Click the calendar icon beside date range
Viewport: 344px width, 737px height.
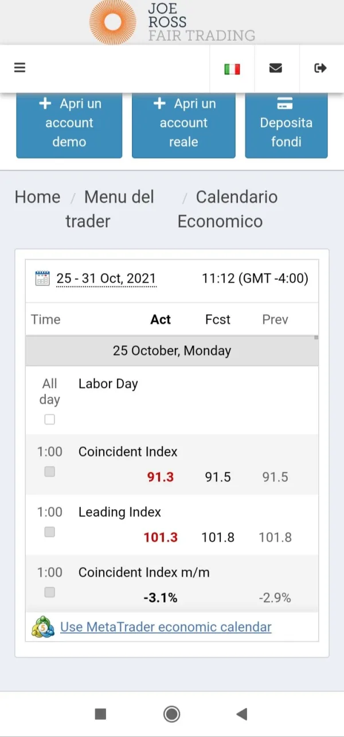pos(42,279)
